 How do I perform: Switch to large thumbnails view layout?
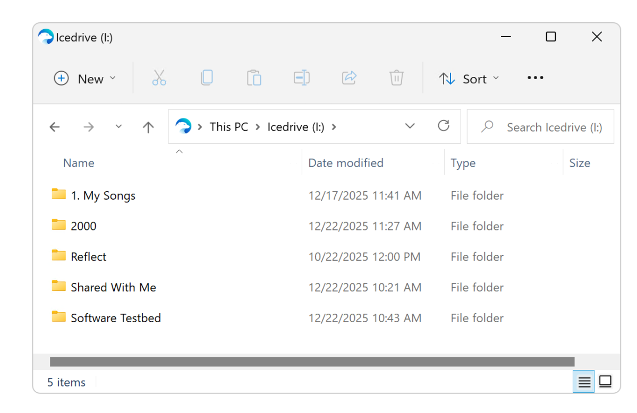[x=605, y=382]
